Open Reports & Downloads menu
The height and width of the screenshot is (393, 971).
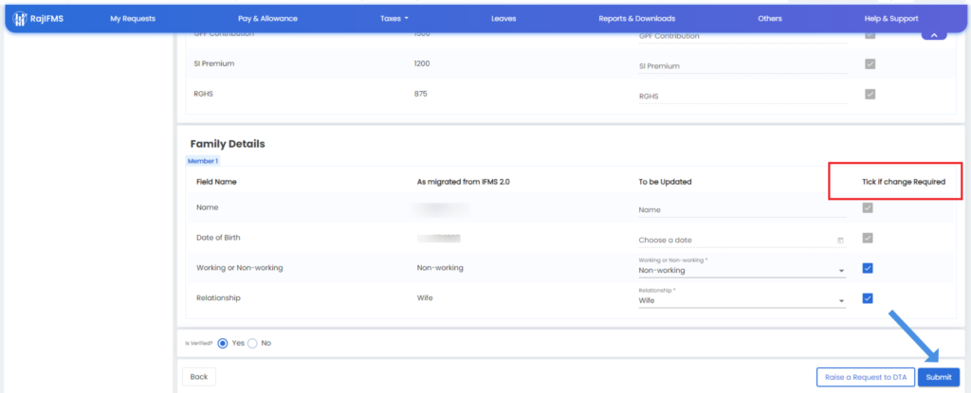pyautogui.click(x=636, y=19)
